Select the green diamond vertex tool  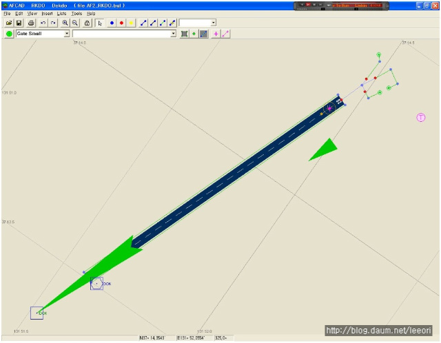[194, 34]
